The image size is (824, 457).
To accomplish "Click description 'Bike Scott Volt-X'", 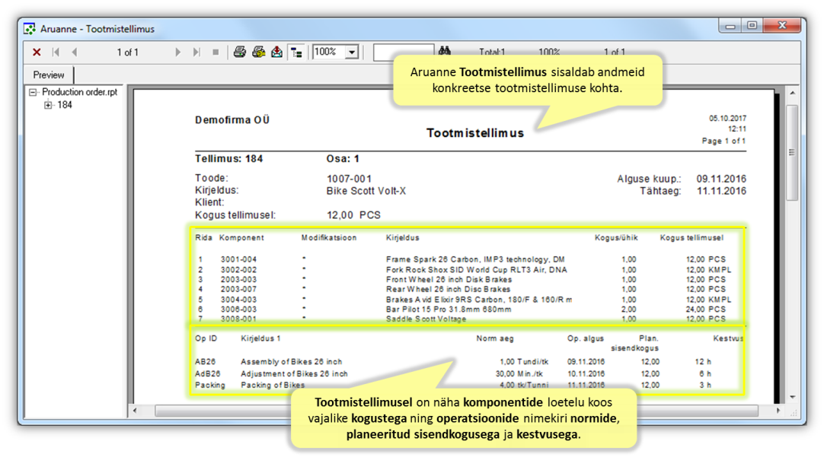I will pyautogui.click(x=366, y=191).
